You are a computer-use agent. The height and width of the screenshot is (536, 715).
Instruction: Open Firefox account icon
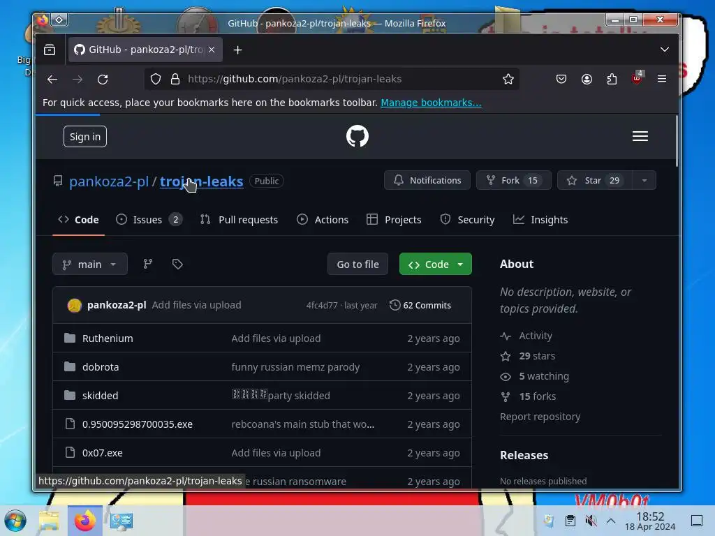click(587, 79)
